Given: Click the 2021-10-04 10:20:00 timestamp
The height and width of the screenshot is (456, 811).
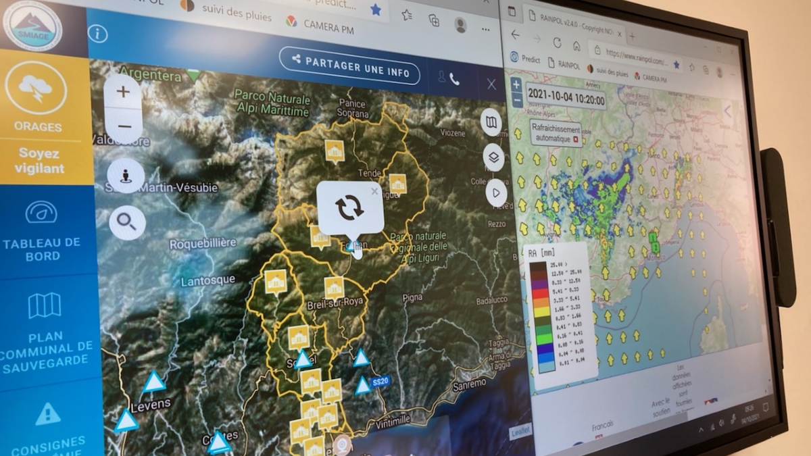Looking at the screenshot, I should tap(566, 96).
